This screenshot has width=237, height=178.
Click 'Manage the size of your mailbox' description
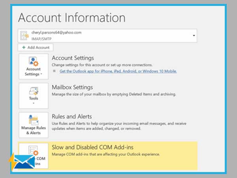coord(114,94)
